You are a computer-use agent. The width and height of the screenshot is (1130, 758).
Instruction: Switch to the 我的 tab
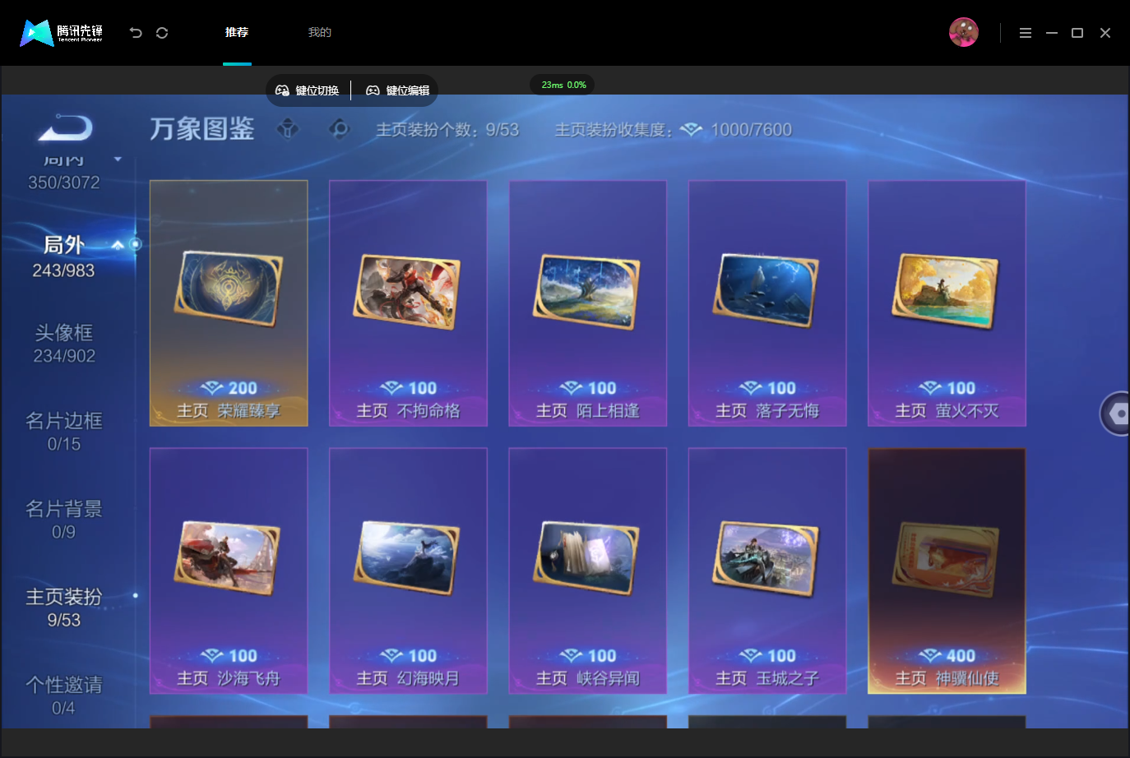click(x=319, y=32)
